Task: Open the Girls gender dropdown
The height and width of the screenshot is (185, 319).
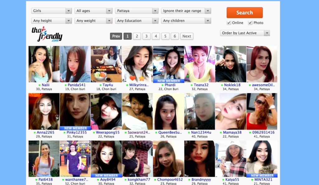Action: click(x=52, y=11)
